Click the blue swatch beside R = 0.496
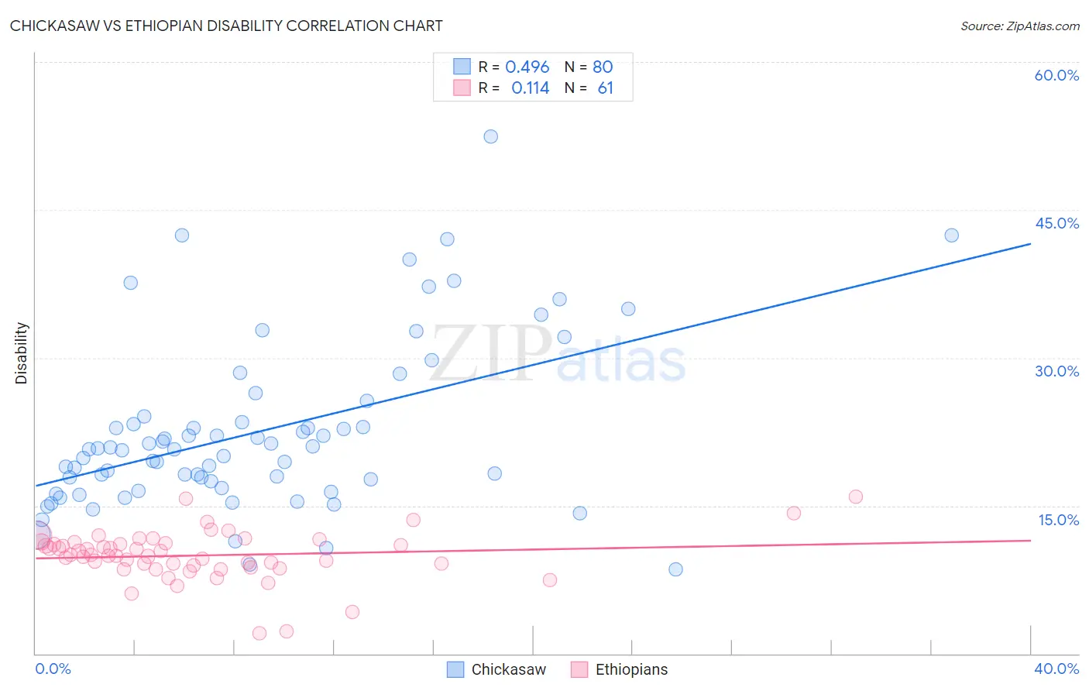Viewport: 1089px width, 691px height. tap(462, 67)
